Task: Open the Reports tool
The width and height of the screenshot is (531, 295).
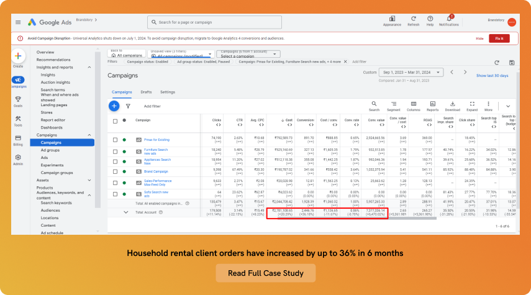Action: 432,106
